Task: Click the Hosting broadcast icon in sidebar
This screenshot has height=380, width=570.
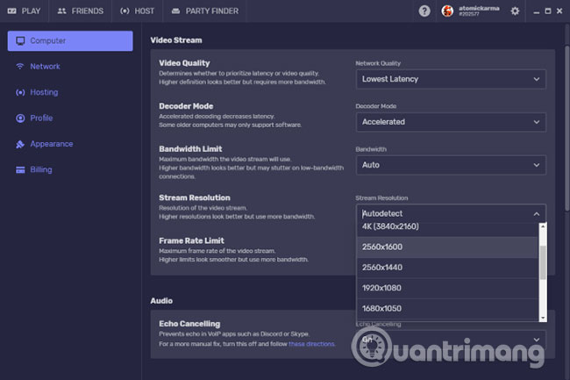Action: [x=20, y=92]
